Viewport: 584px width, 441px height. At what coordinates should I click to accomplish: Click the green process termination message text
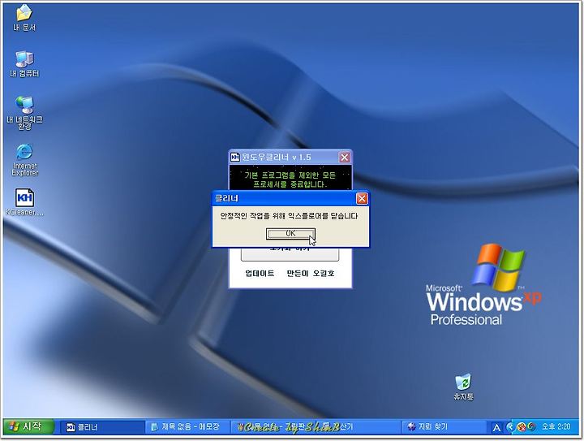tap(290, 179)
